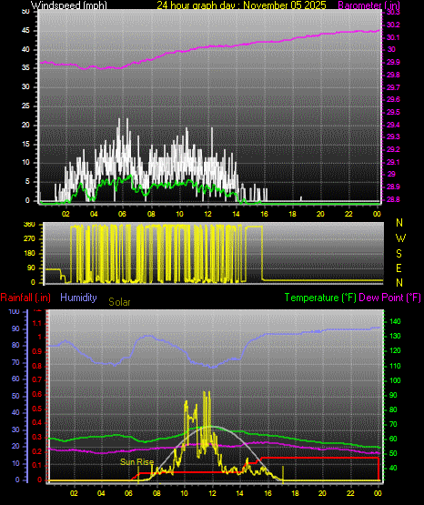The width and height of the screenshot is (424, 505).
Task: Click the 45 mph windspeed scale value
Action: [x=25, y=31]
